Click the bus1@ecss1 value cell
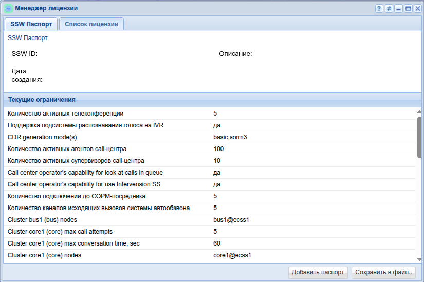This screenshot has height=282, width=424. coord(231,220)
